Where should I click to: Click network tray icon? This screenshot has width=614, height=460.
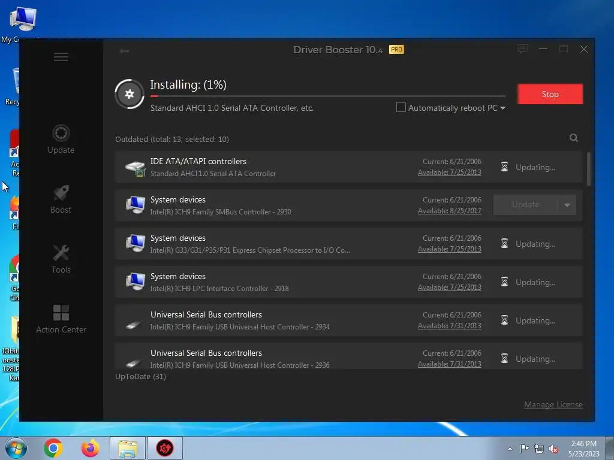point(539,449)
